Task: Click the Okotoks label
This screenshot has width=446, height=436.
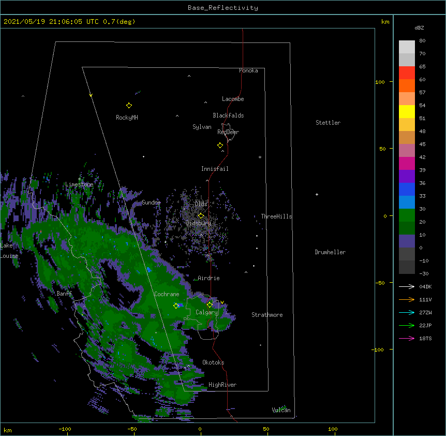Action: (x=213, y=362)
